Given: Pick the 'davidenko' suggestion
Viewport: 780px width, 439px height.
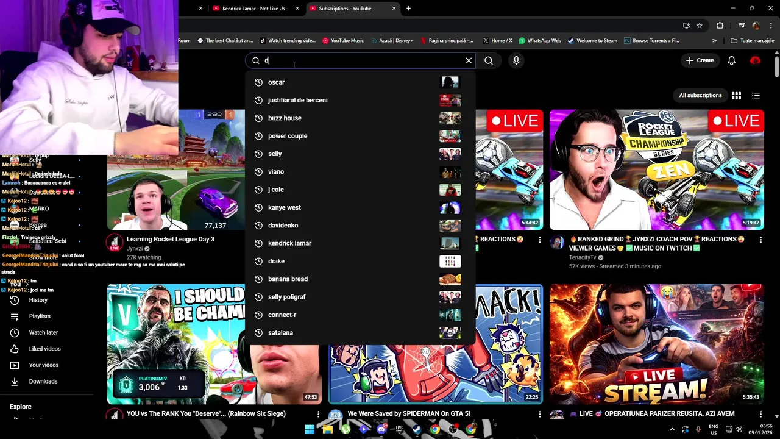Looking at the screenshot, I should pos(360,226).
